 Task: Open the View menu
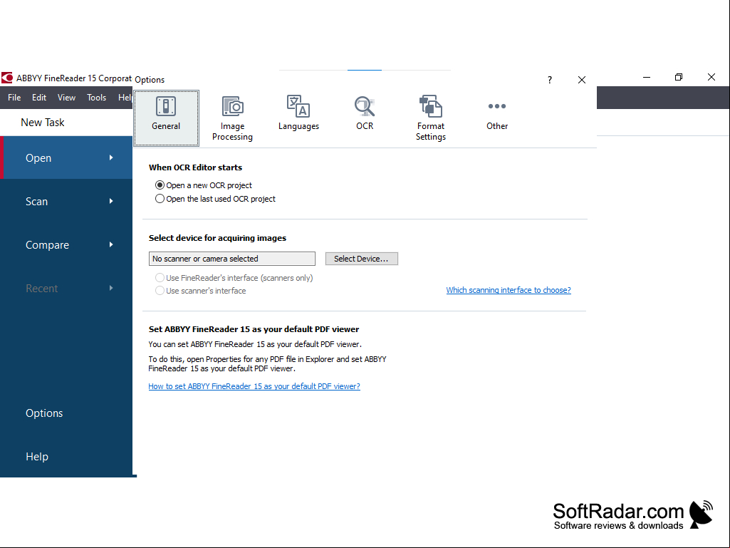(66, 98)
